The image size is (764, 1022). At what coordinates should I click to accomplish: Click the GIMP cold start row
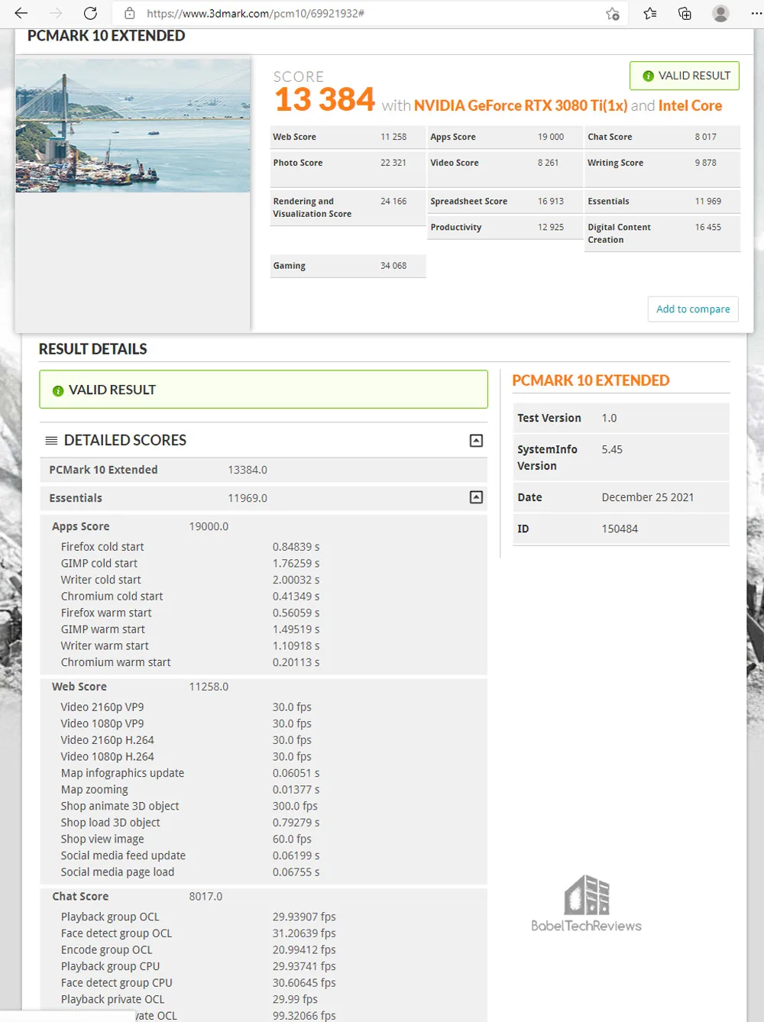(264, 564)
